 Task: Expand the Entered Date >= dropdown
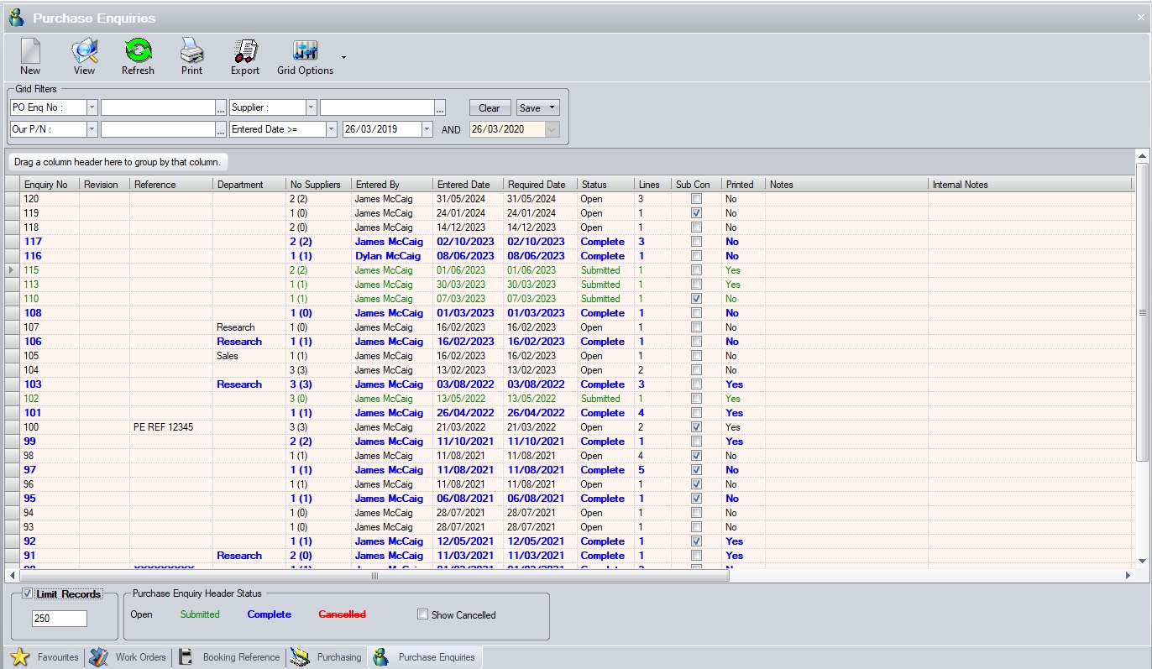[x=331, y=129]
